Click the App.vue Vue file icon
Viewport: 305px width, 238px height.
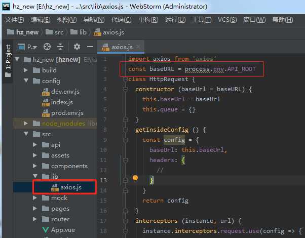click(45, 230)
